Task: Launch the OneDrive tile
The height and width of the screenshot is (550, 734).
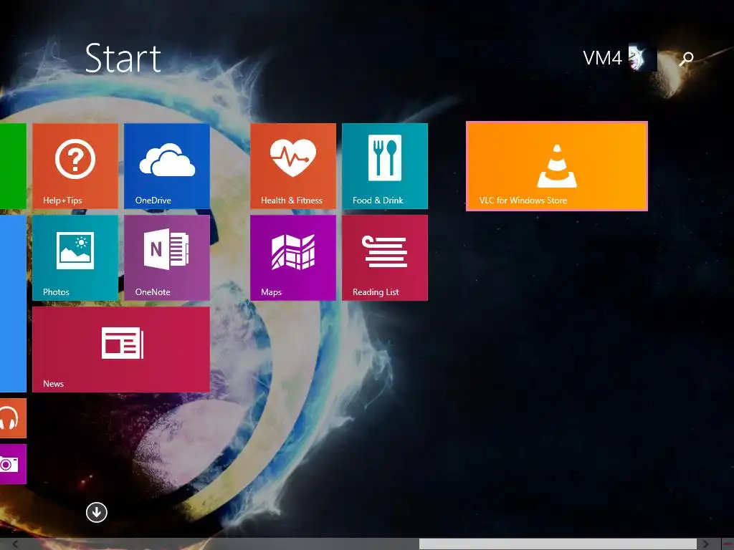Action: coord(166,166)
